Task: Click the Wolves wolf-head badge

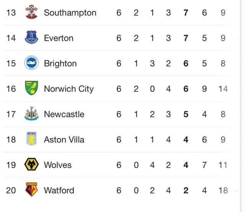Action: pos(31,164)
